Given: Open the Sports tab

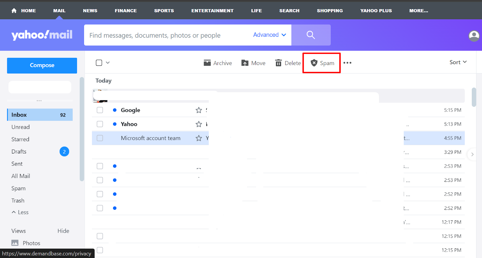Looking at the screenshot, I should (x=164, y=11).
